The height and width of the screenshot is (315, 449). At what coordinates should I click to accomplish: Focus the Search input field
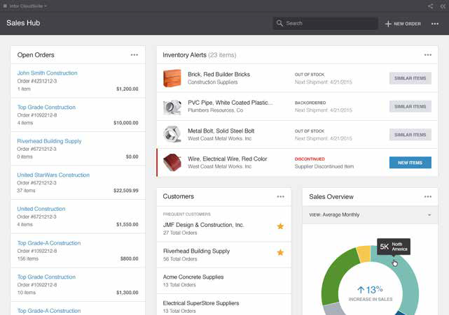[325, 23]
